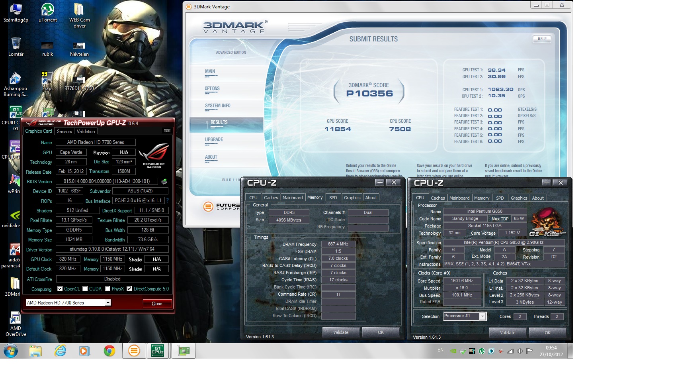Open Mainboard tab in Memory CPU-Z window

[293, 198]
